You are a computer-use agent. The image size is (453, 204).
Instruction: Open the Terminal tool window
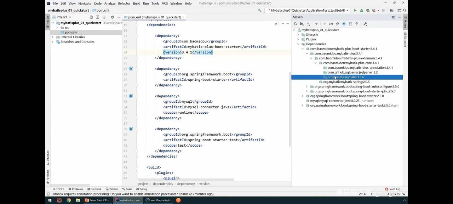[94, 189]
